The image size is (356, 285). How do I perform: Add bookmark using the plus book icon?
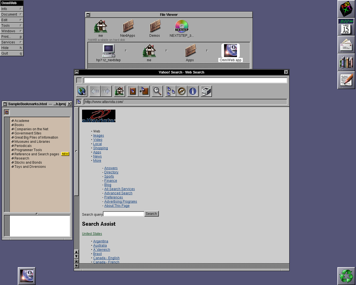point(144,91)
